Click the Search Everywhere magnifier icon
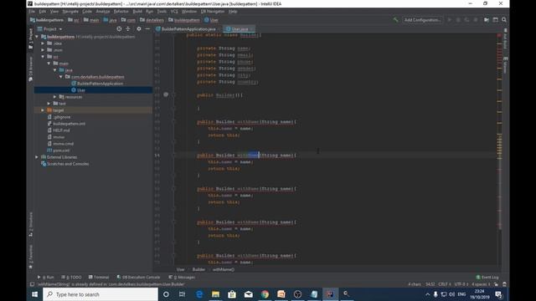The width and height of the screenshot is (536, 301). click(504, 20)
